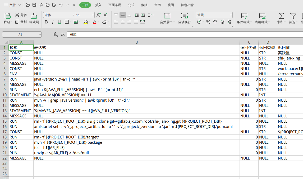Toggle bold formatting
Viewport: 303px width, 179px height.
click(46, 22)
